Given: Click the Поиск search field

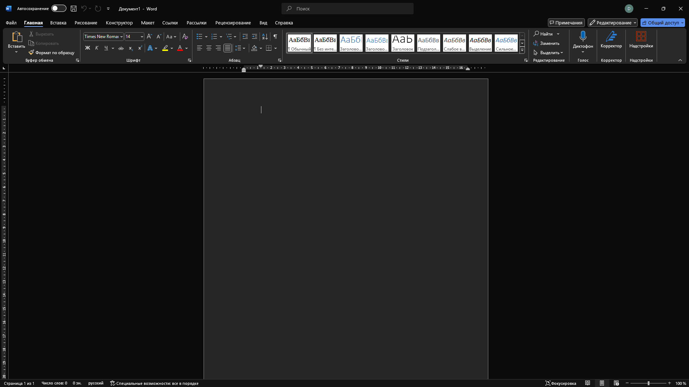Looking at the screenshot, I should [x=348, y=9].
